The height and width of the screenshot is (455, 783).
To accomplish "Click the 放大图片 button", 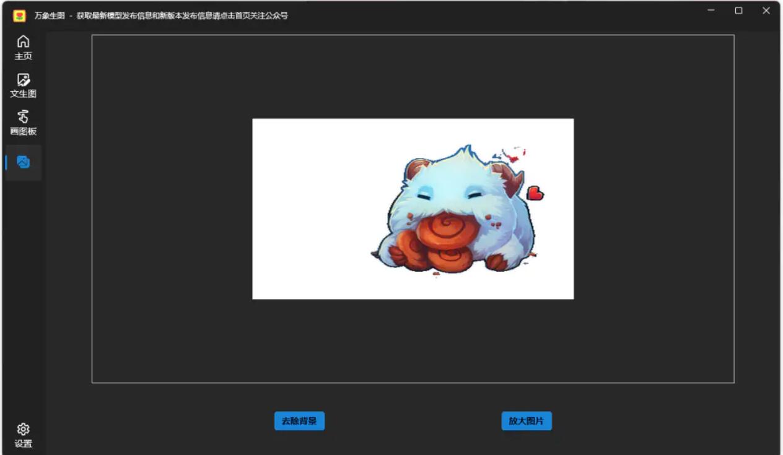I will (x=527, y=421).
